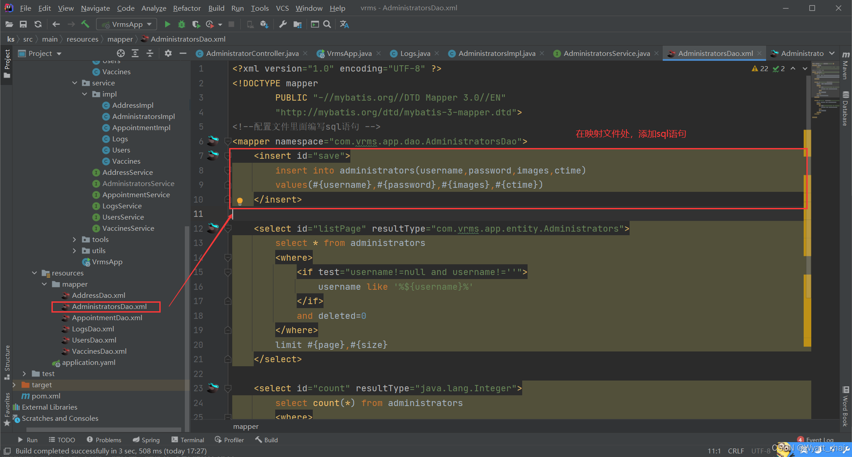Hide Project panel with minus icon
The width and height of the screenshot is (852, 457).
(183, 53)
